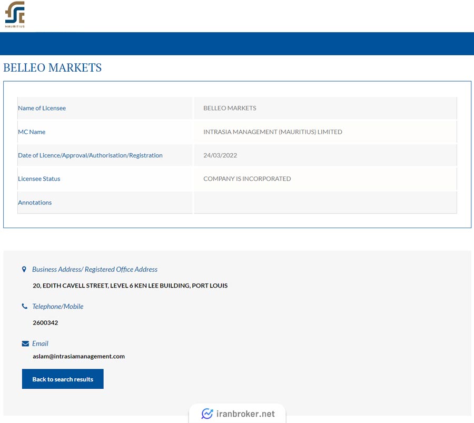The image size is (474, 423).
Task: Click the MC Name label
Action: pos(32,132)
